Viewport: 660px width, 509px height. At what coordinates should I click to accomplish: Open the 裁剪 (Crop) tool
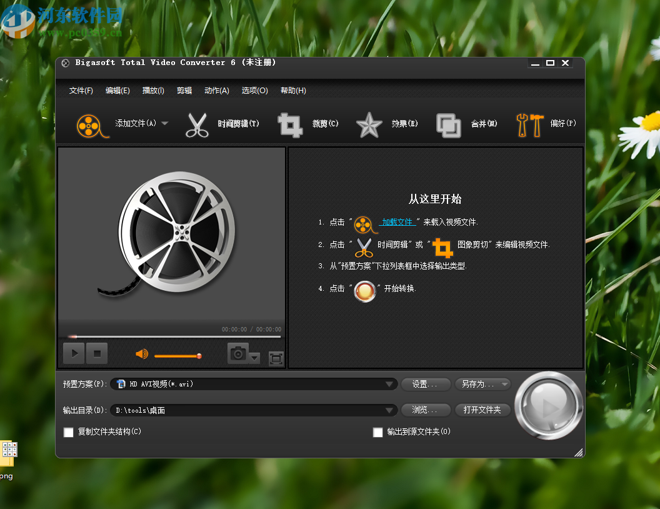click(290, 124)
